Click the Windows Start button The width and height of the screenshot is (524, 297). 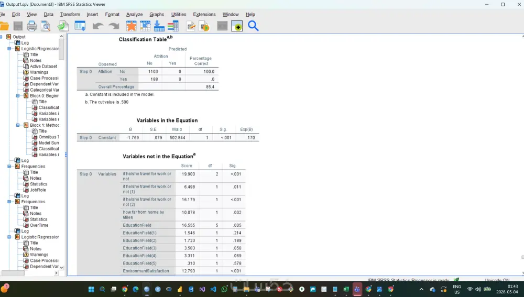point(91,289)
